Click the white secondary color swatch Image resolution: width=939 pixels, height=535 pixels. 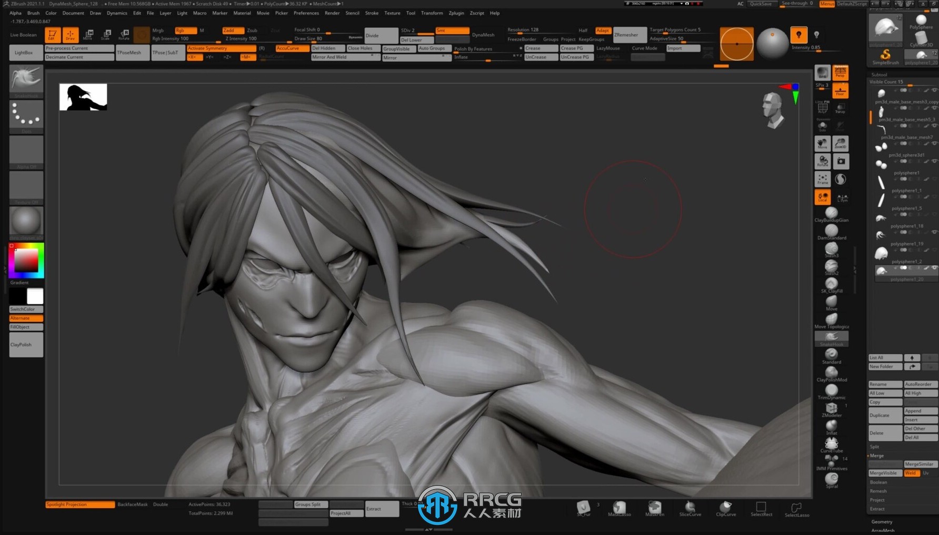(x=35, y=296)
